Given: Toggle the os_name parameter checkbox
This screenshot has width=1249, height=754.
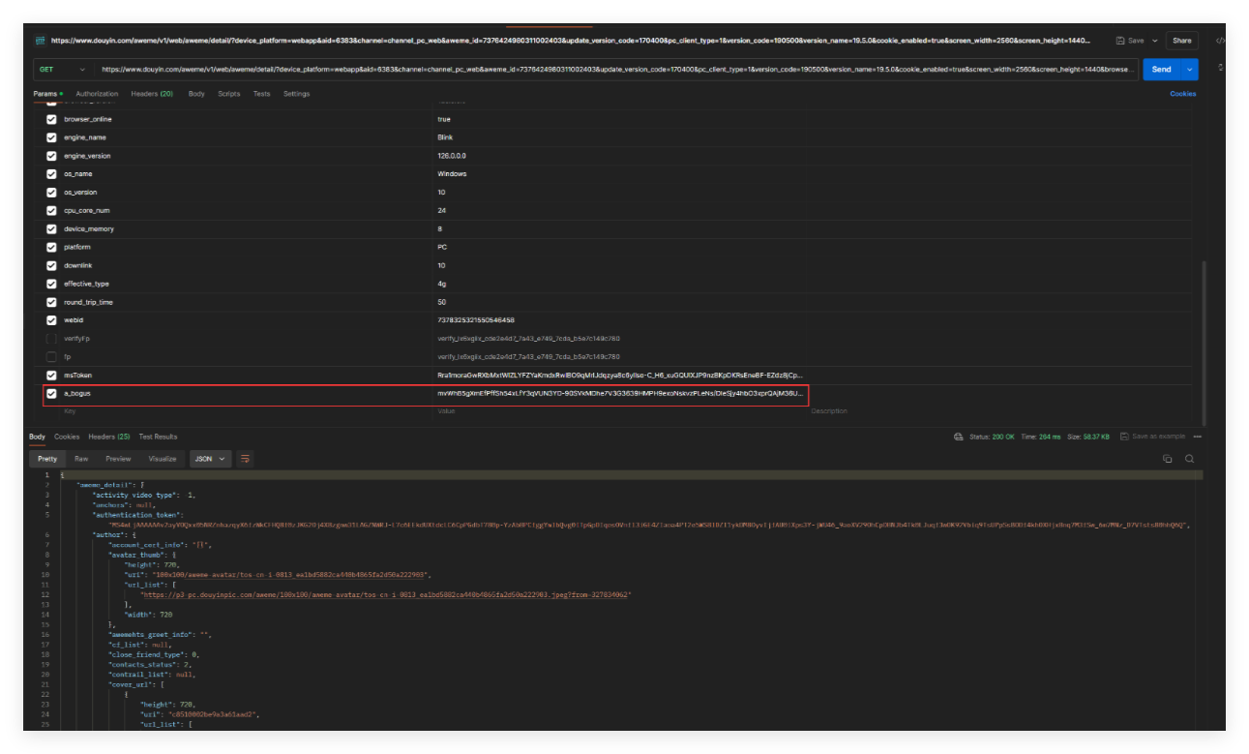Looking at the screenshot, I should [x=52, y=174].
